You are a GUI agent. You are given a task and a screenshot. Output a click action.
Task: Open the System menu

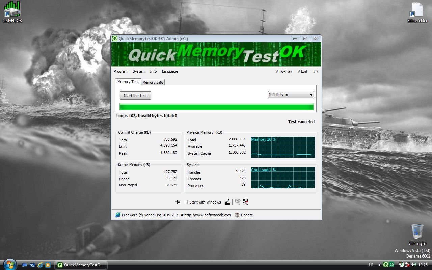click(x=138, y=71)
